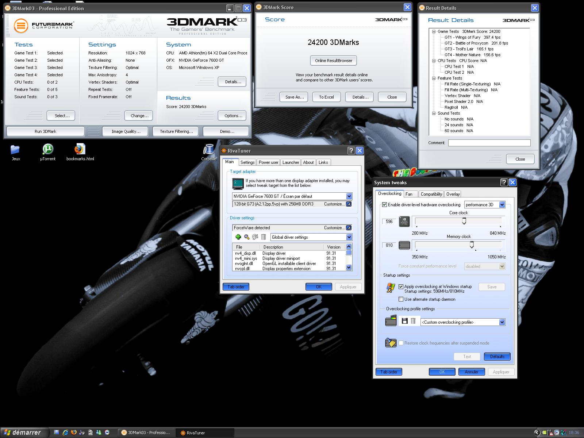
Task: Launch MSN Messenger from quick launch
Action: (x=99, y=433)
